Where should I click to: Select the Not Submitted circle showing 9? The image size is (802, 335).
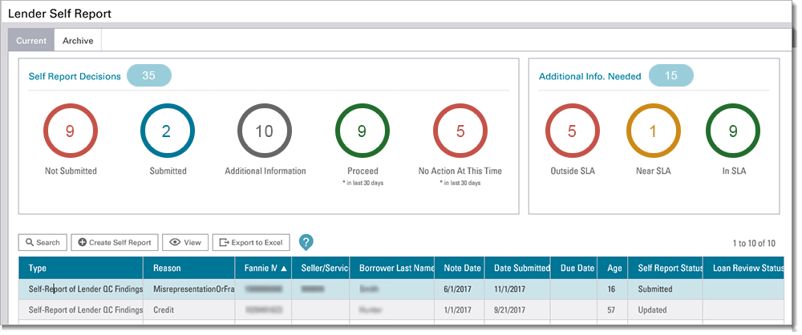(70, 131)
